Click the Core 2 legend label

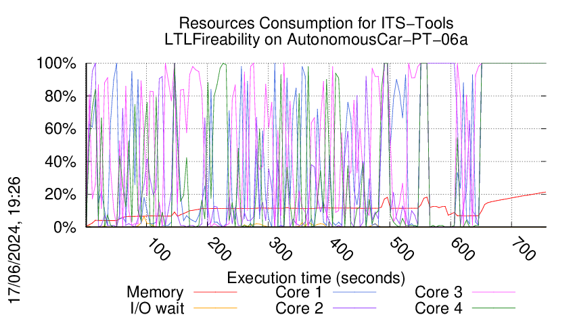(x=299, y=309)
